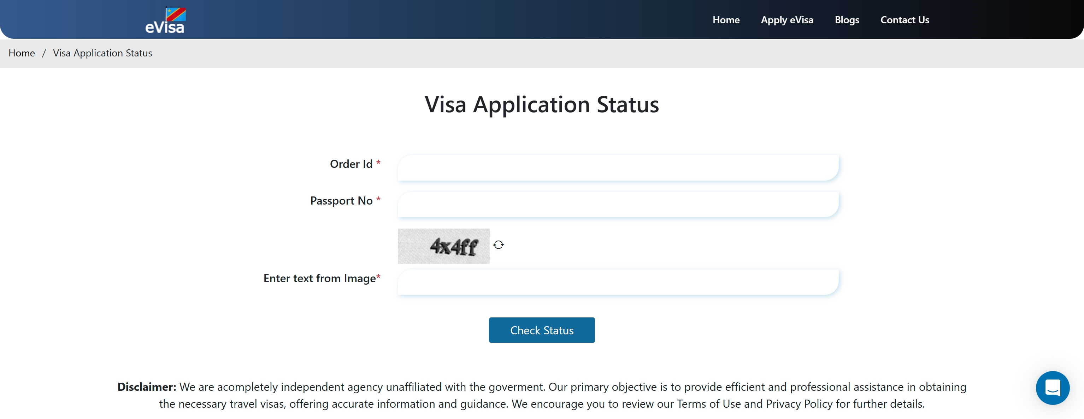Open the Blogs navigation item
This screenshot has height=419, width=1084.
point(847,20)
